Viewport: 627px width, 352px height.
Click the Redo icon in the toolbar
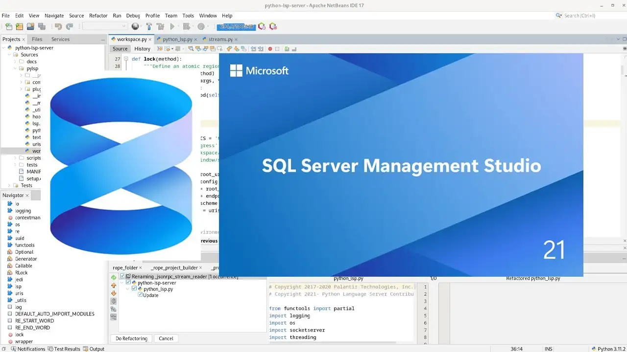point(71,26)
